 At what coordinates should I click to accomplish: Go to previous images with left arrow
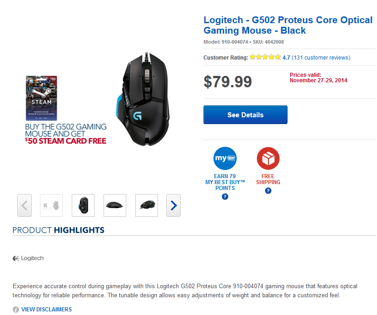coord(25,205)
